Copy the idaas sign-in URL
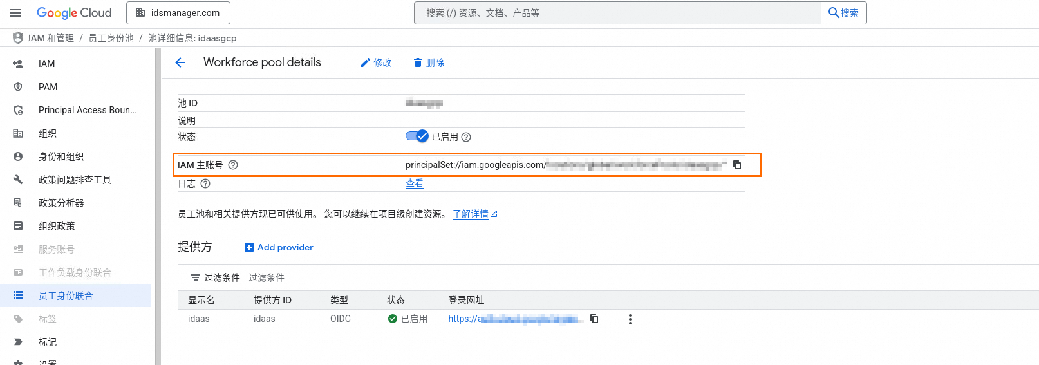Image resolution: width=1039 pixels, height=365 pixels. pyautogui.click(x=594, y=319)
